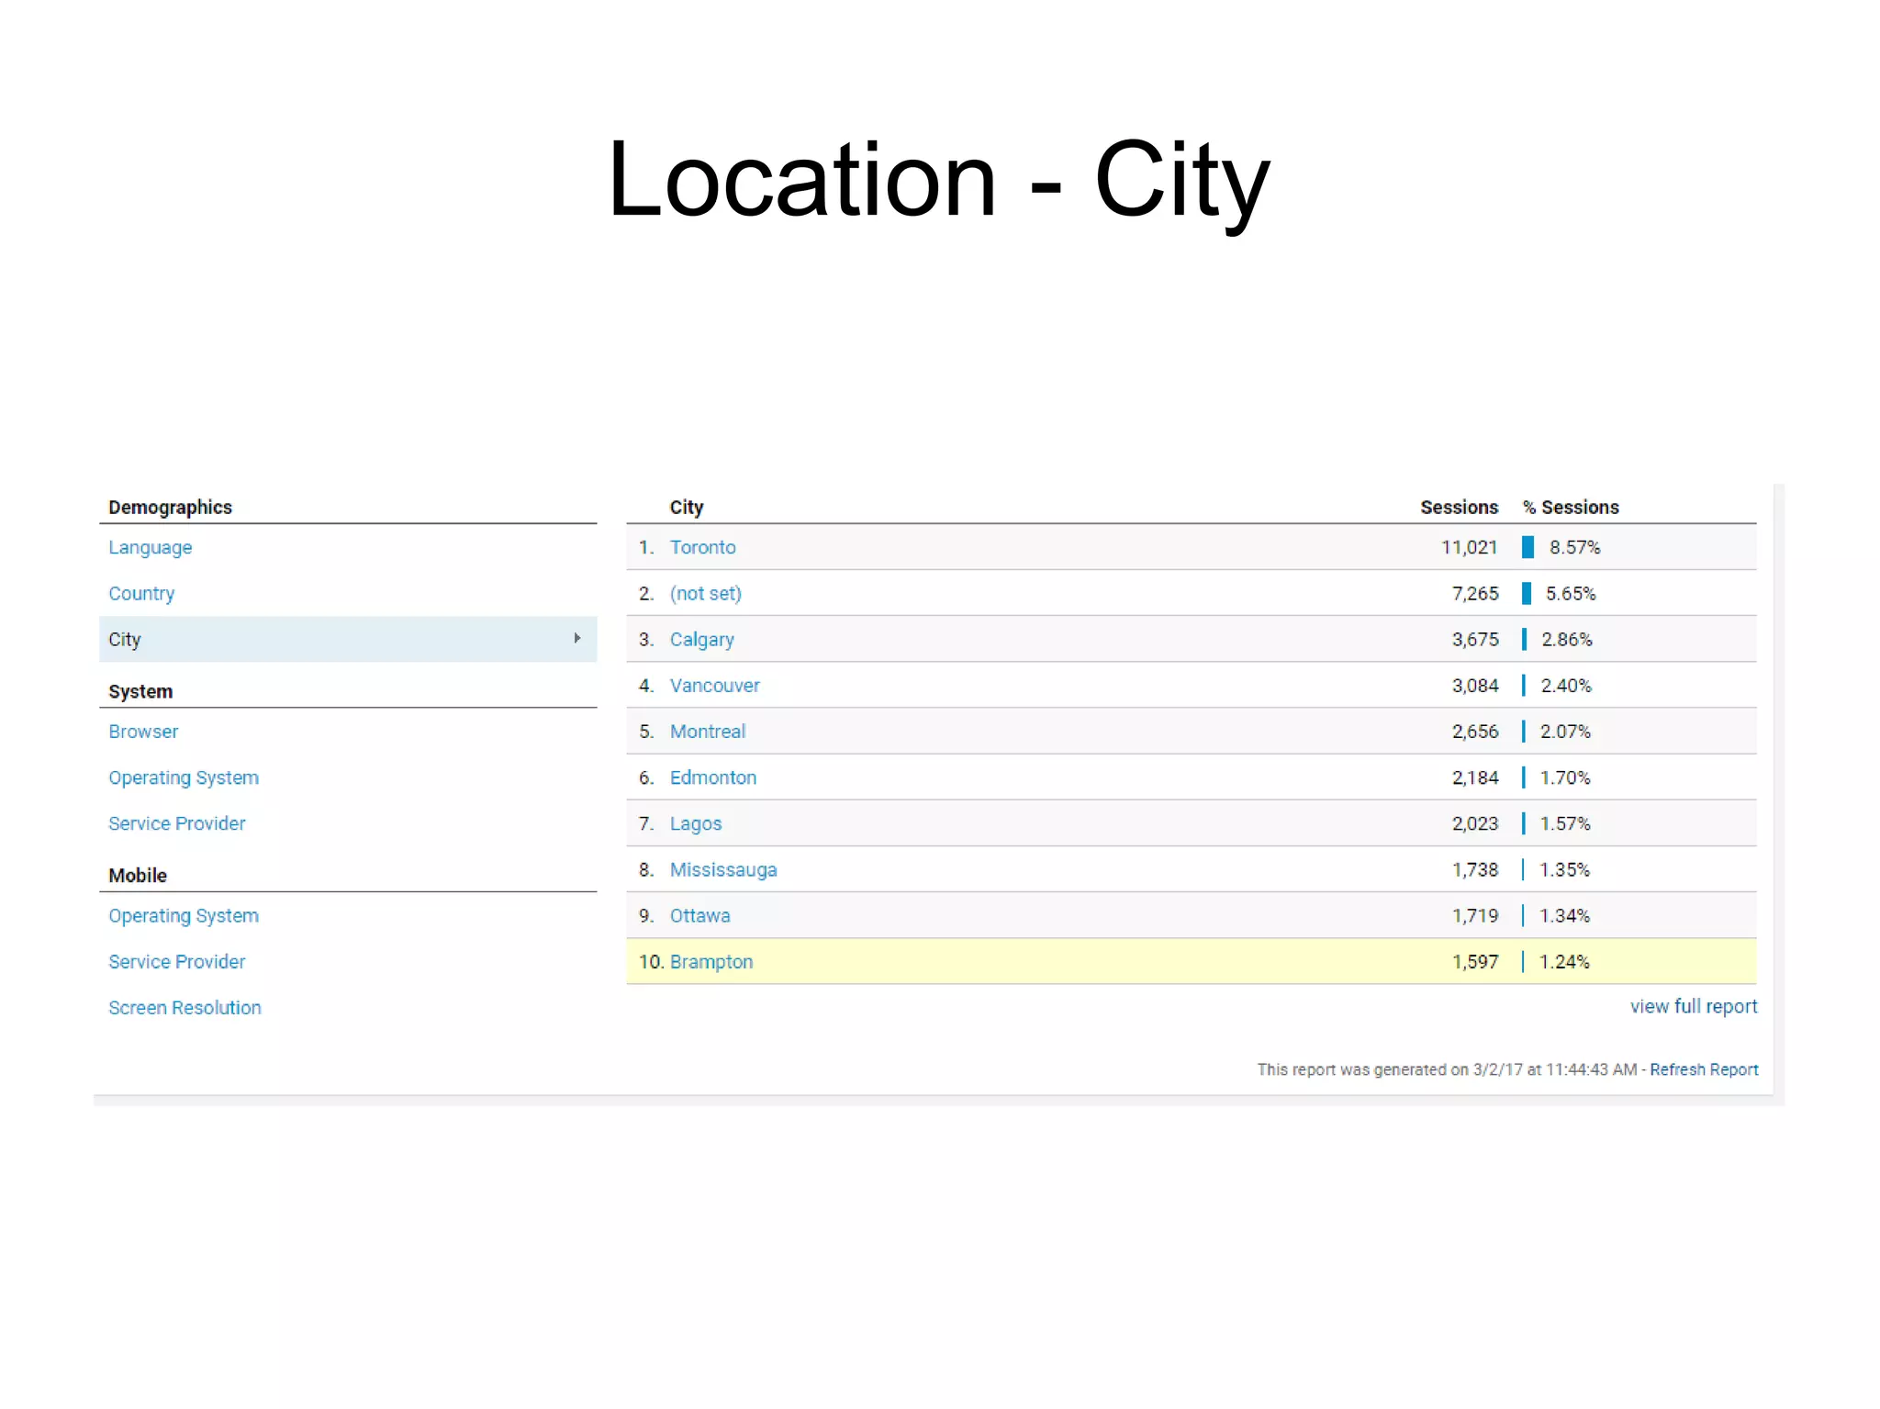
Task: Click the Refresh Report link
Action: pyautogui.click(x=1704, y=1069)
